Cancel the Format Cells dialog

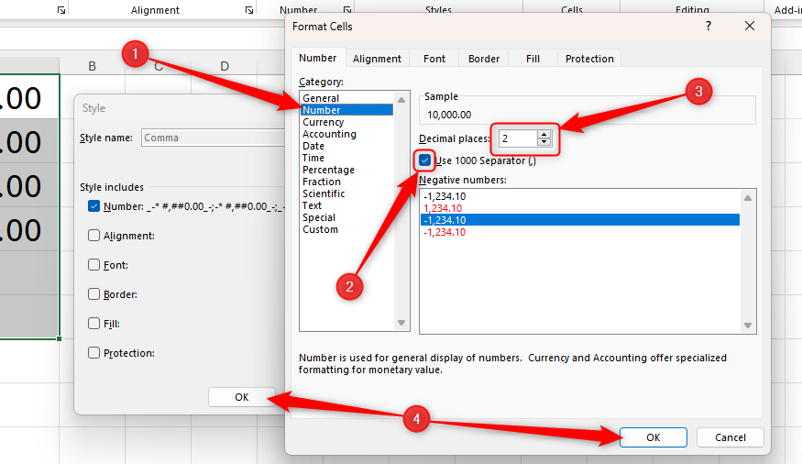[x=730, y=437]
